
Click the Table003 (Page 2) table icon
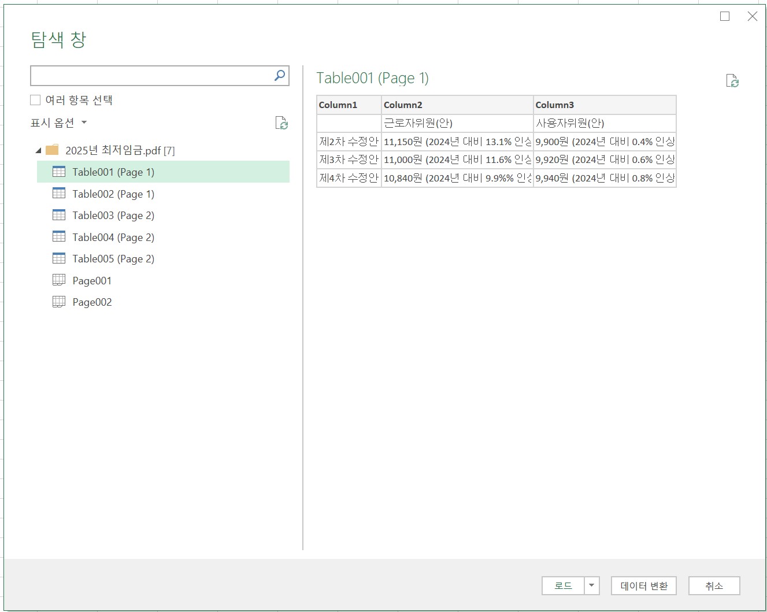pos(59,215)
